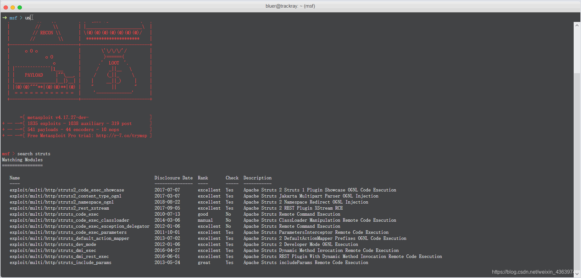Click the 'good' rank value
This screenshot has width=581, height=278.
203,214
